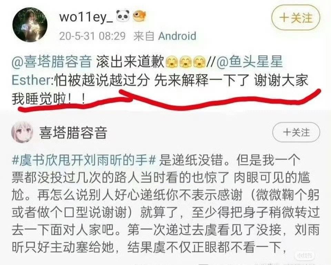Open the #虞书欣甩开刘雨昕的手# hashtag topic
Screen dimensions: 331x265
tap(84, 161)
